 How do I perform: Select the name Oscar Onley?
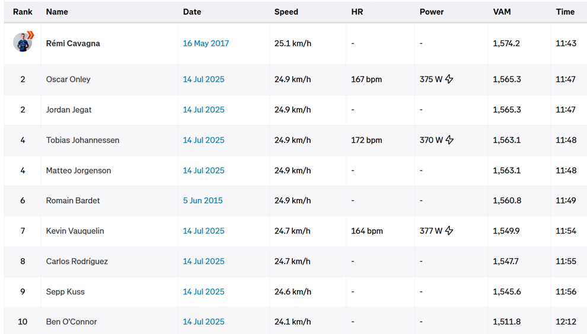(x=68, y=79)
